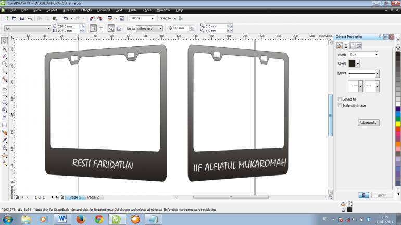This screenshot has width=401, height=225.
Task: Click the nudge offset 0,1 mm field
Action: (x=181, y=28)
